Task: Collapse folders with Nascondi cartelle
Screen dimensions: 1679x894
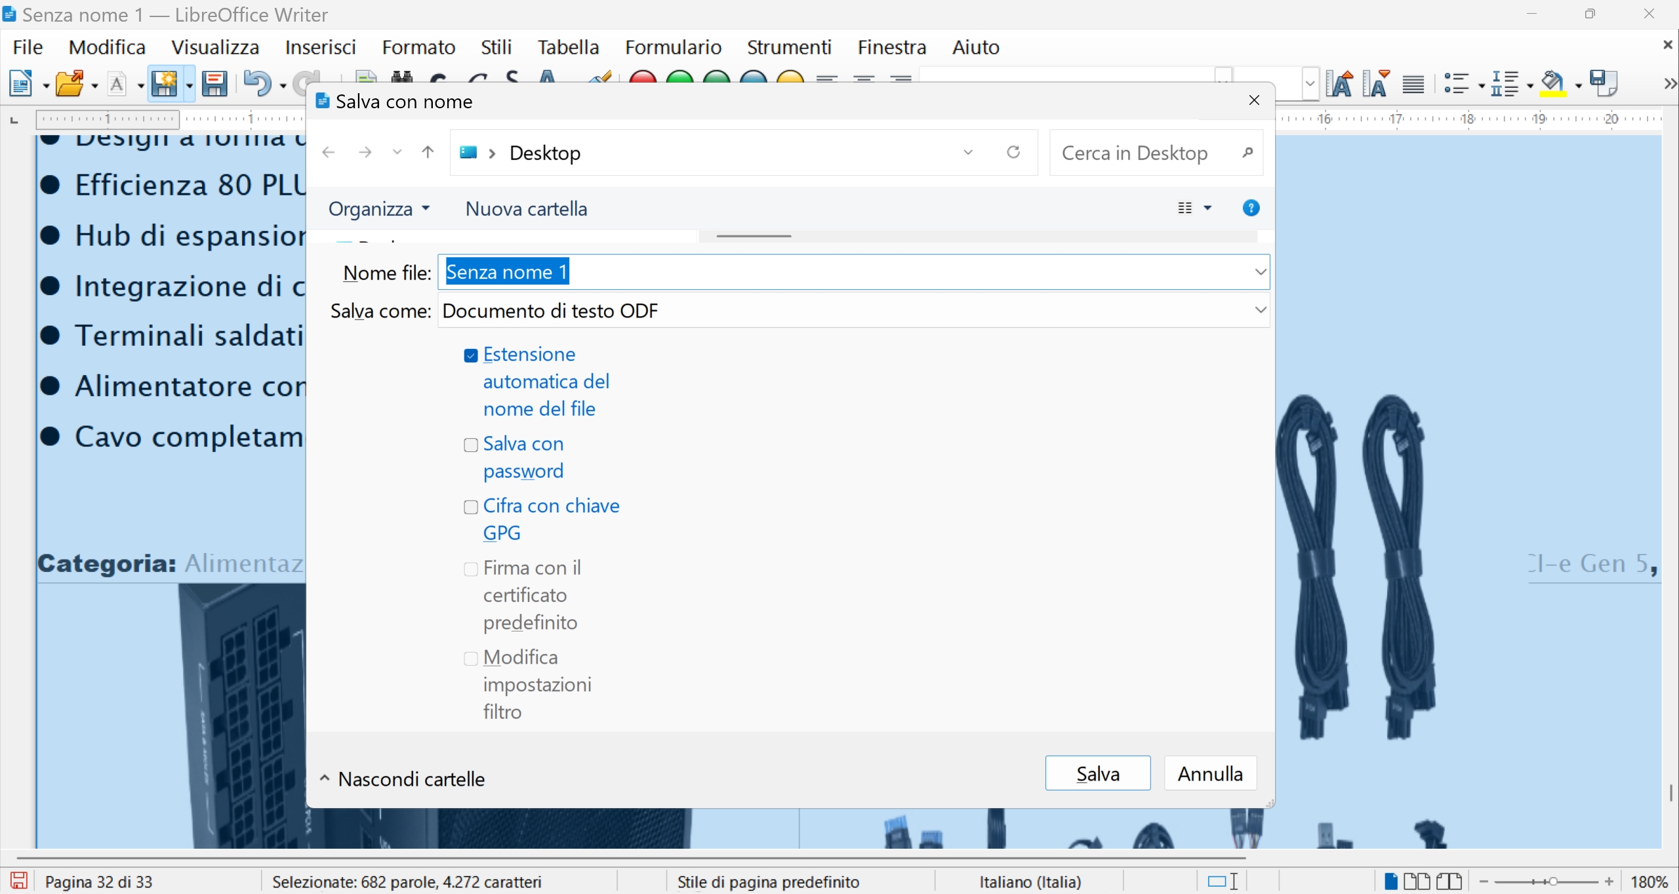Action: [x=403, y=779]
